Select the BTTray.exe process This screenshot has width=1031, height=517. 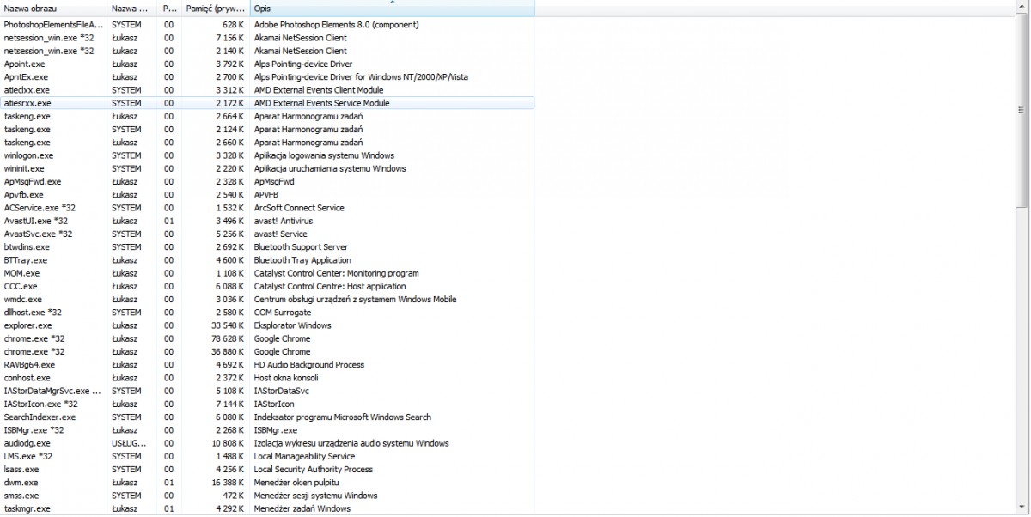(267, 260)
